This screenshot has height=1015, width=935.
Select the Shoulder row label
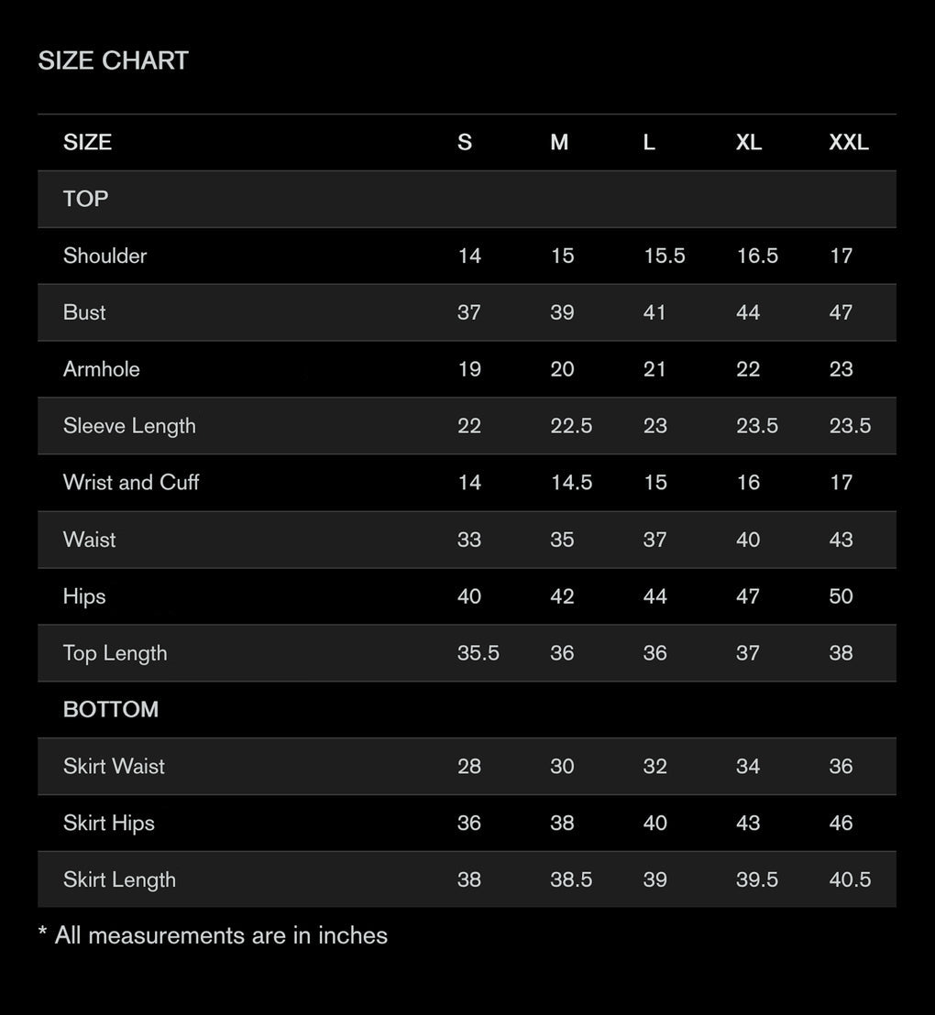(x=105, y=256)
